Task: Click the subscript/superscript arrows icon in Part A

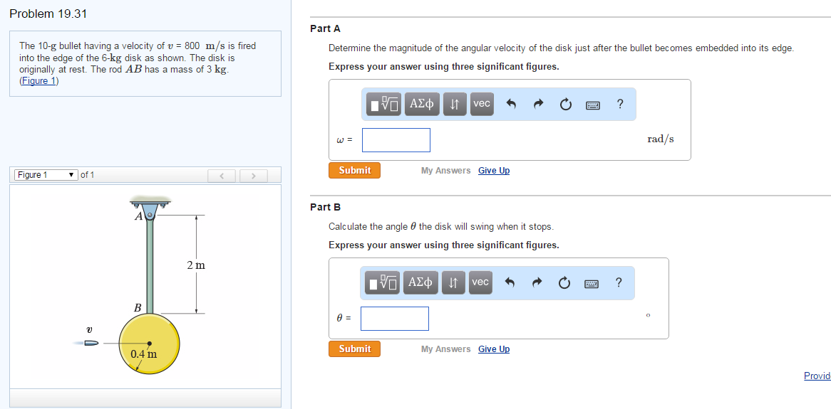Action: point(454,105)
